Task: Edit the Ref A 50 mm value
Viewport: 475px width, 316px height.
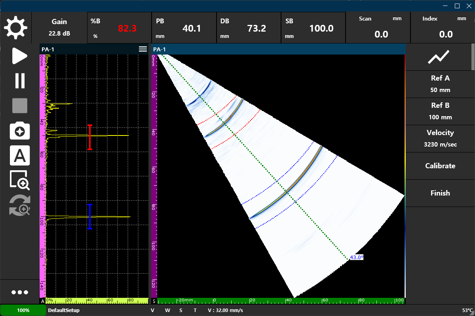Action: [440, 84]
